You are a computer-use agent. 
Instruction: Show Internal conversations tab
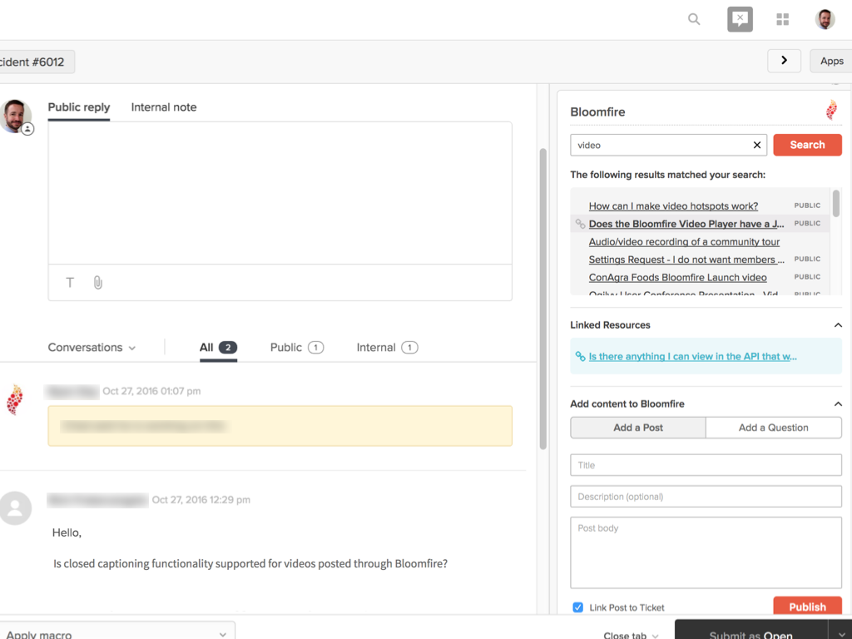click(x=387, y=347)
